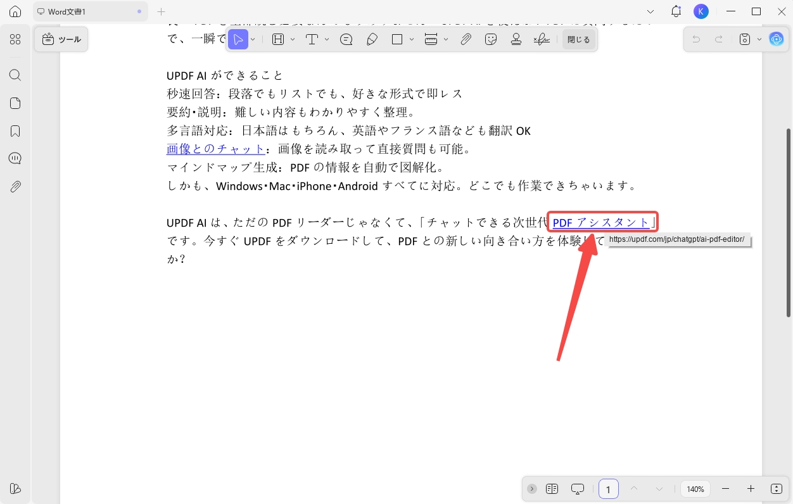This screenshot has width=793, height=504.
Task: Open the layers icon at sidebar bottom
Action: click(15, 488)
